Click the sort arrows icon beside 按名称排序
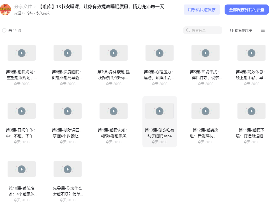Viewport: 270px width, 203px height. pyautogui.click(x=231, y=30)
